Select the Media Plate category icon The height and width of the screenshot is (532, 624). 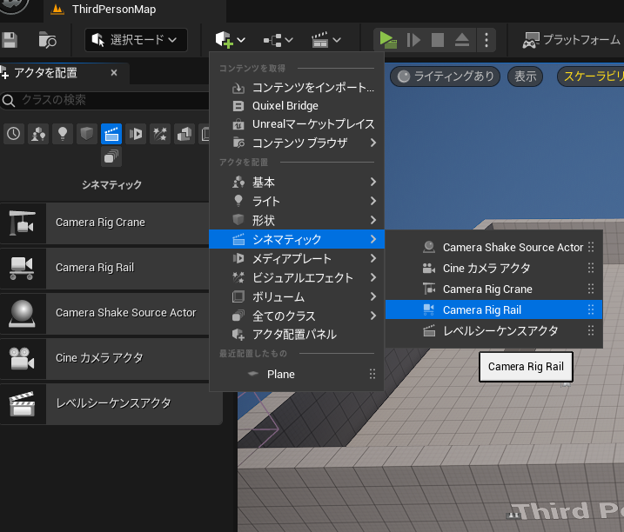136,133
